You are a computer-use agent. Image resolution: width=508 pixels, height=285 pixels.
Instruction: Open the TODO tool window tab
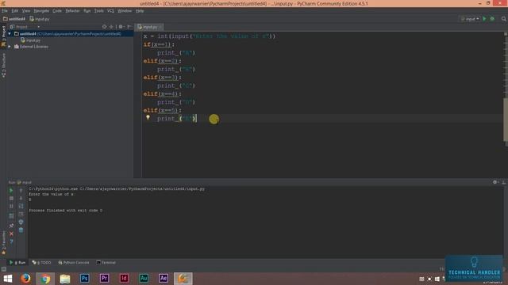42,262
